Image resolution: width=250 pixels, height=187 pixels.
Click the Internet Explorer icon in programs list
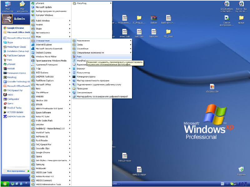(x=44, y=45)
